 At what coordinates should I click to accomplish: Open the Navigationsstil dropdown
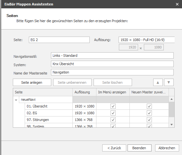tap(112, 56)
